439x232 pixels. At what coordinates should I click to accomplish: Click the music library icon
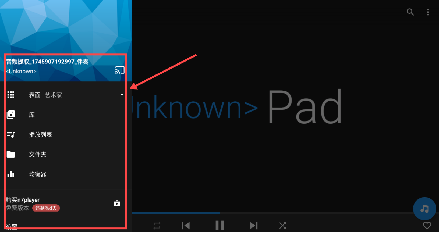[x=11, y=115]
